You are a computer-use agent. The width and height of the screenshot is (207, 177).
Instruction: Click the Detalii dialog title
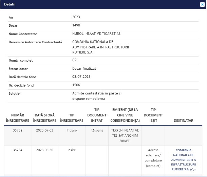click(10, 4)
